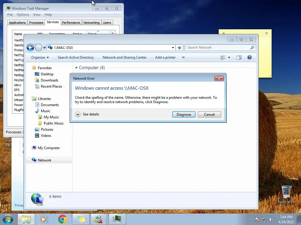Screen dimensions: 301x225
Task: Click Action Center flag tray icon
Action: pos(257,219)
